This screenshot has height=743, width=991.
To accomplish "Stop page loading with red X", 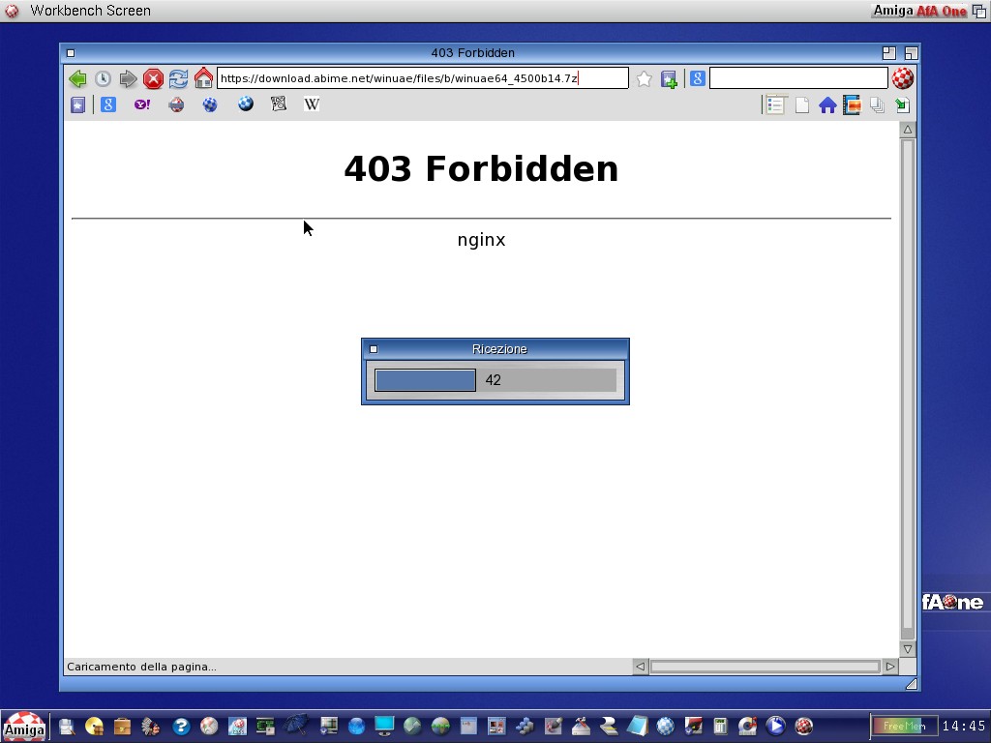I will [x=153, y=79].
